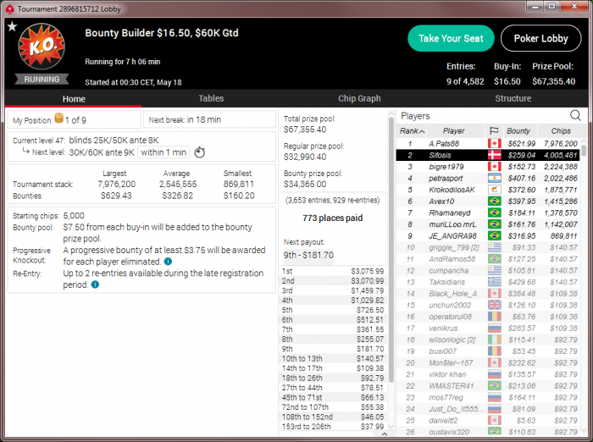Select the highlighted Sifosis player row
Image resolution: width=593 pixels, height=442 pixels.
(487, 155)
